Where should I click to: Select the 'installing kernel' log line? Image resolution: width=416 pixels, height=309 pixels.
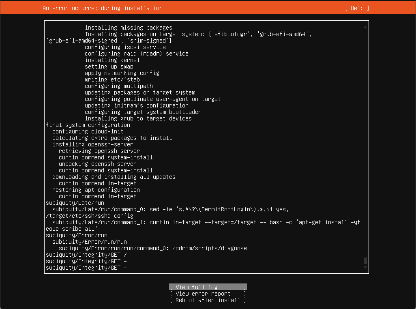112,60
